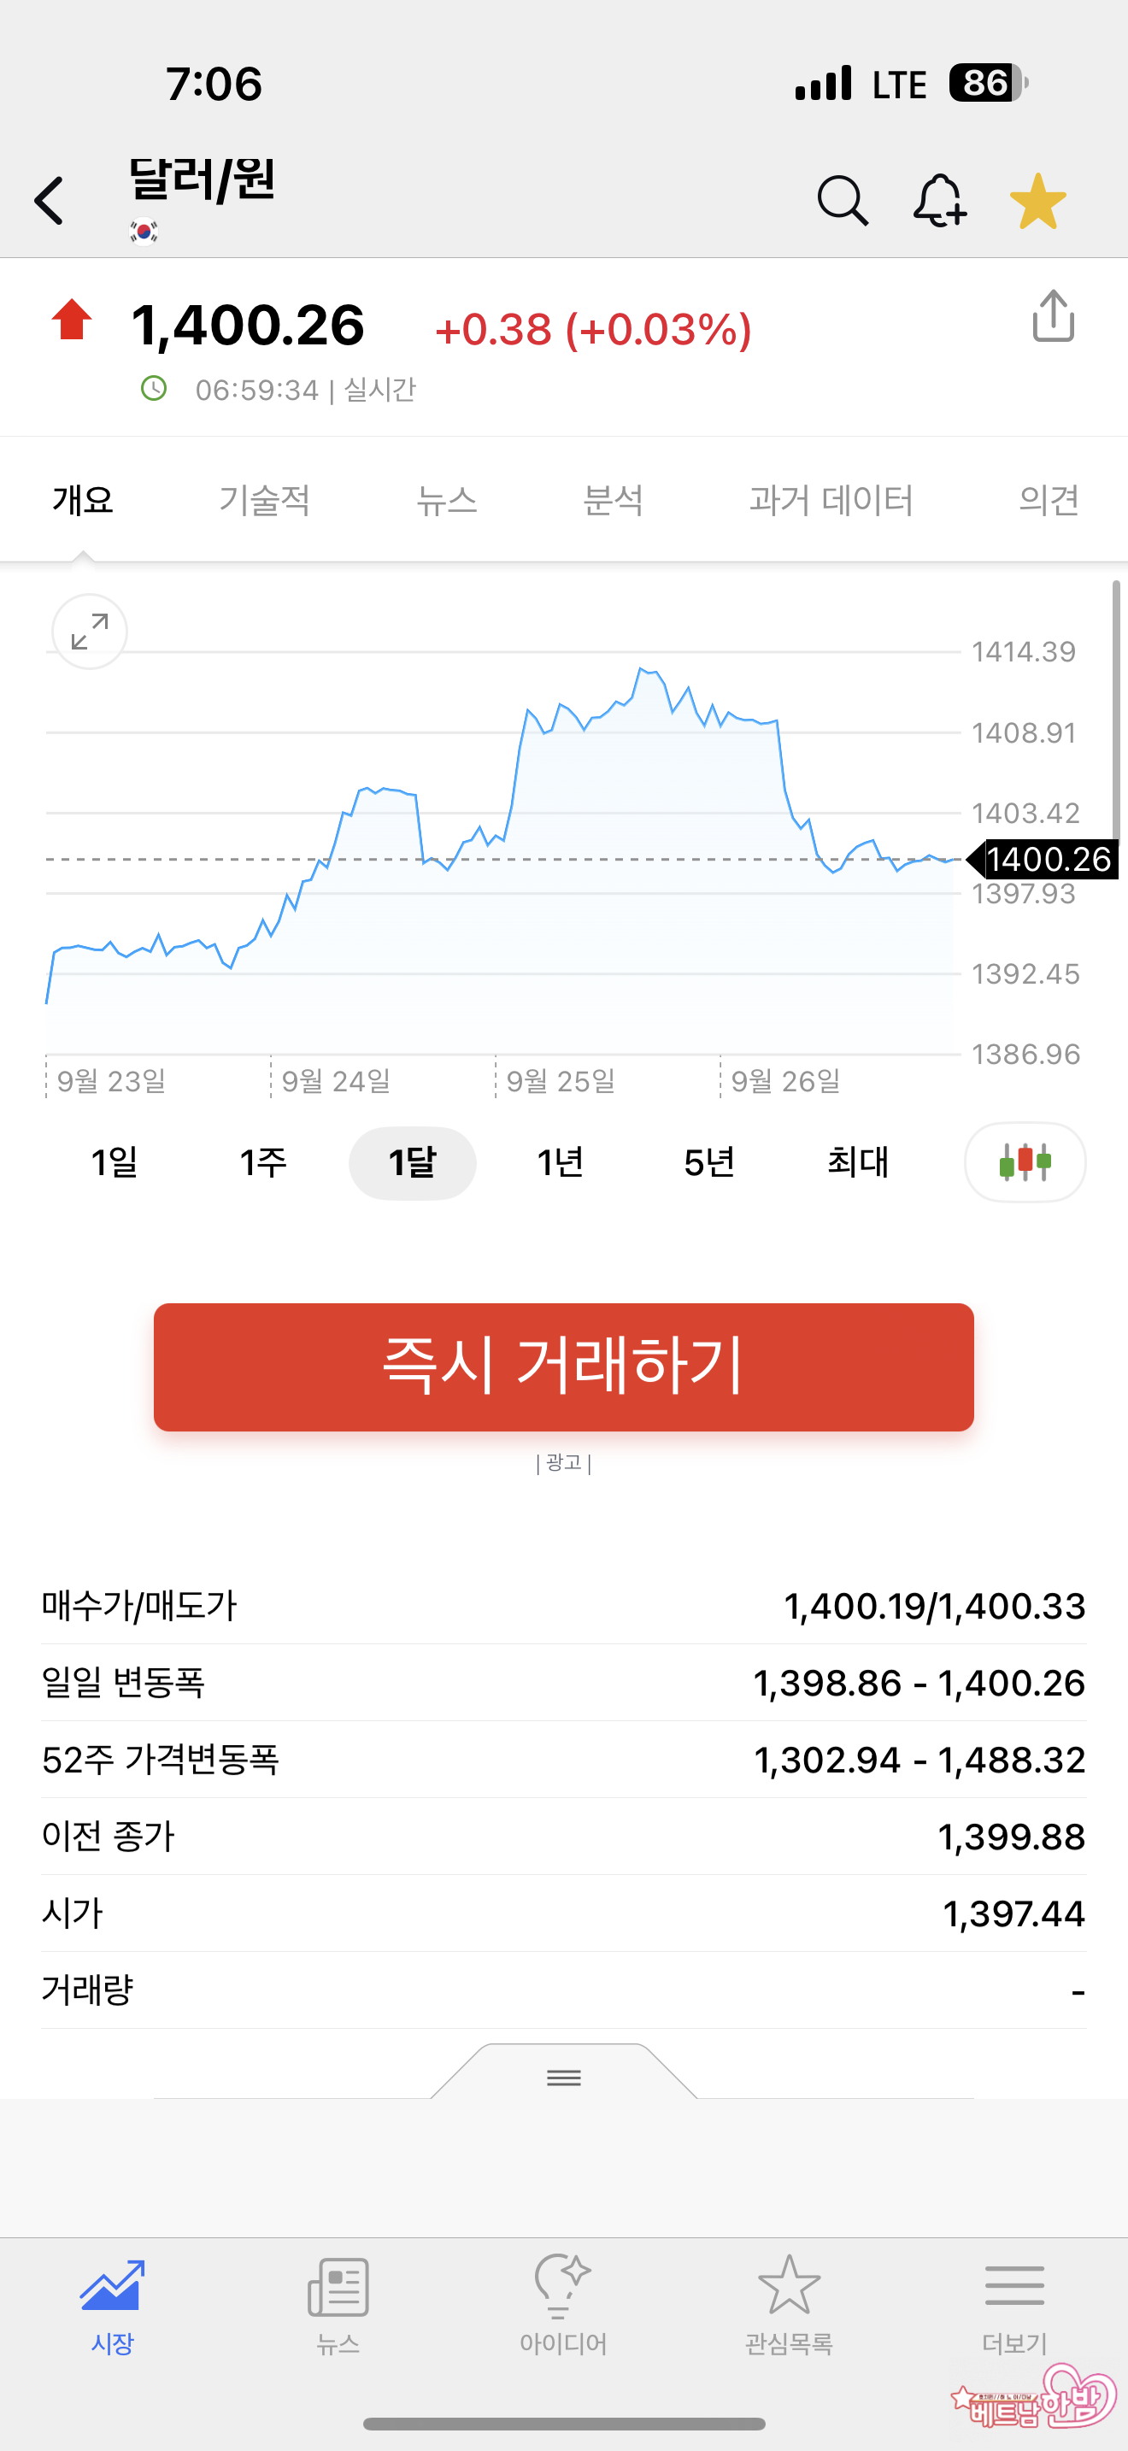Select the 1일 chart range

pos(115,1163)
